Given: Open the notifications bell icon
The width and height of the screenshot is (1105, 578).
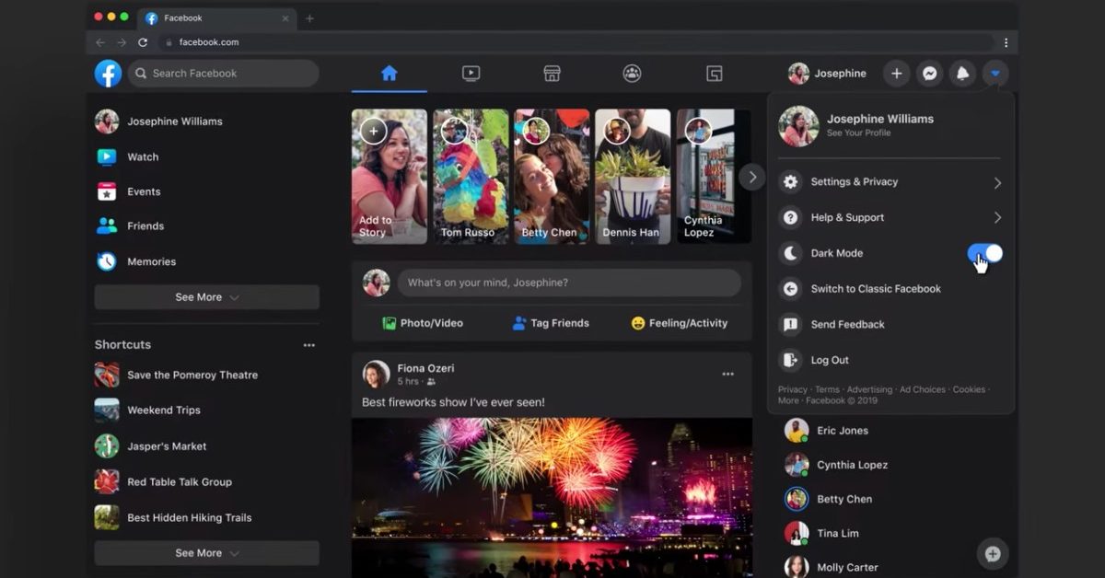Looking at the screenshot, I should [x=962, y=74].
